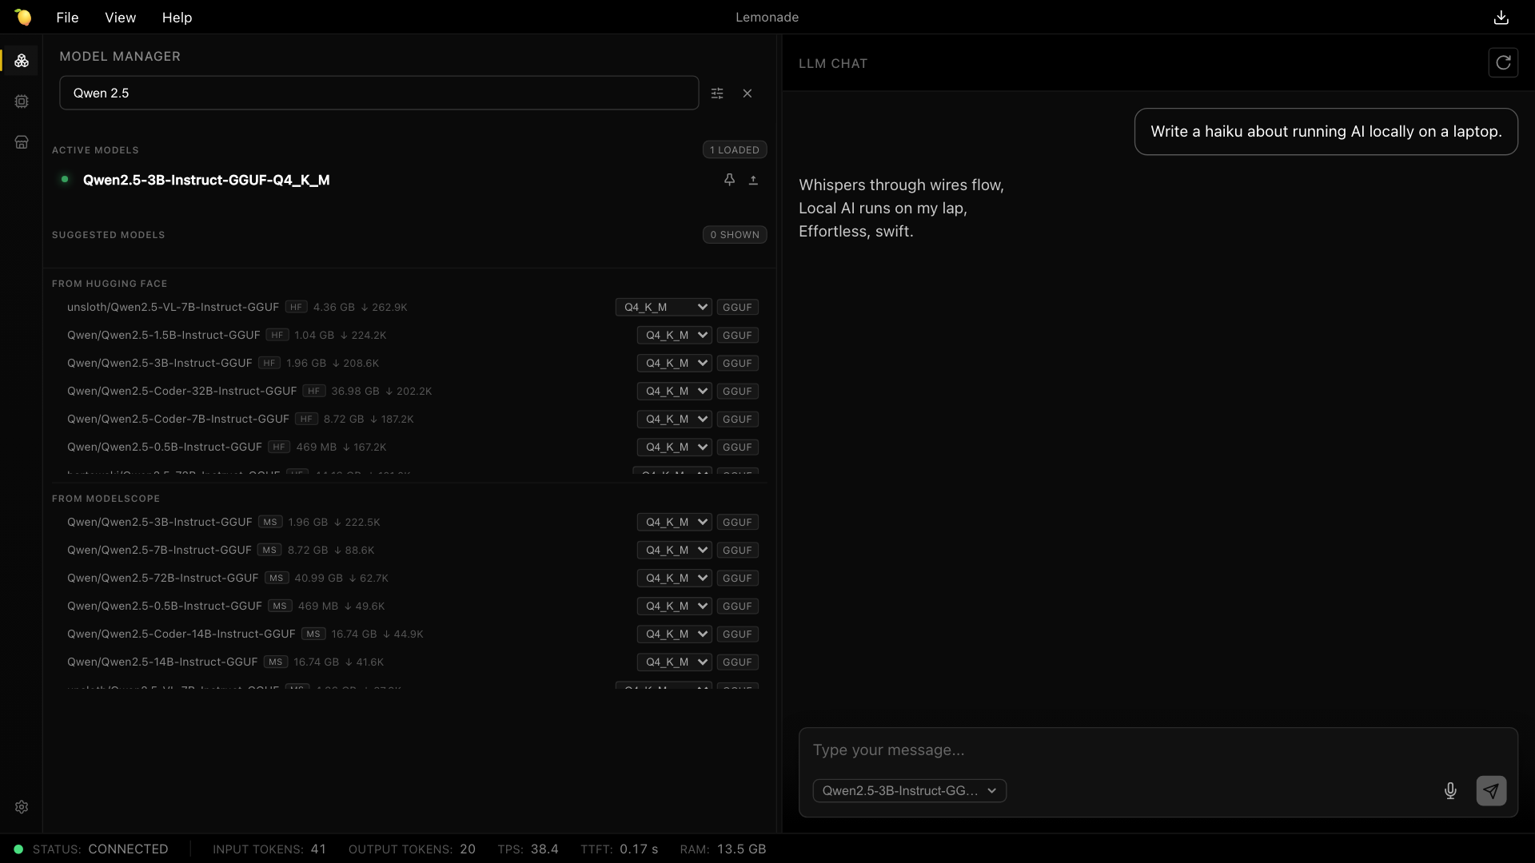Click GGUF button for unsloth/Qwen2.5-VL-7B-Instruct-GGUF

point(737,307)
